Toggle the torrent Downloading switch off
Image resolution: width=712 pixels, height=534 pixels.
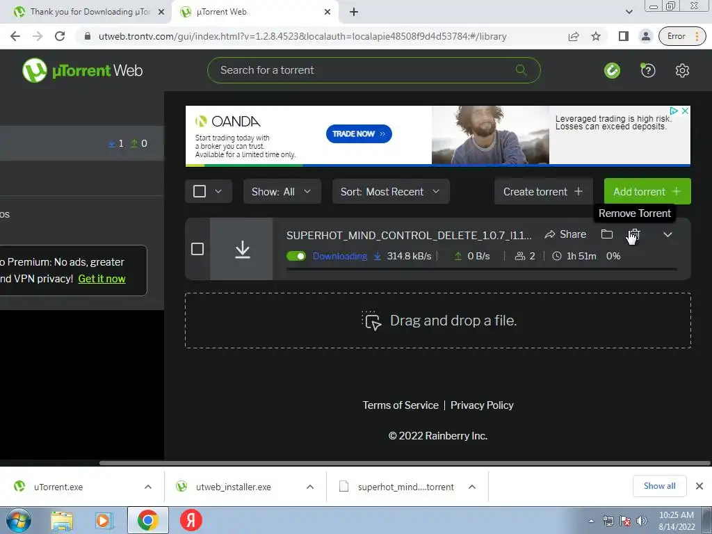[x=296, y=256]
